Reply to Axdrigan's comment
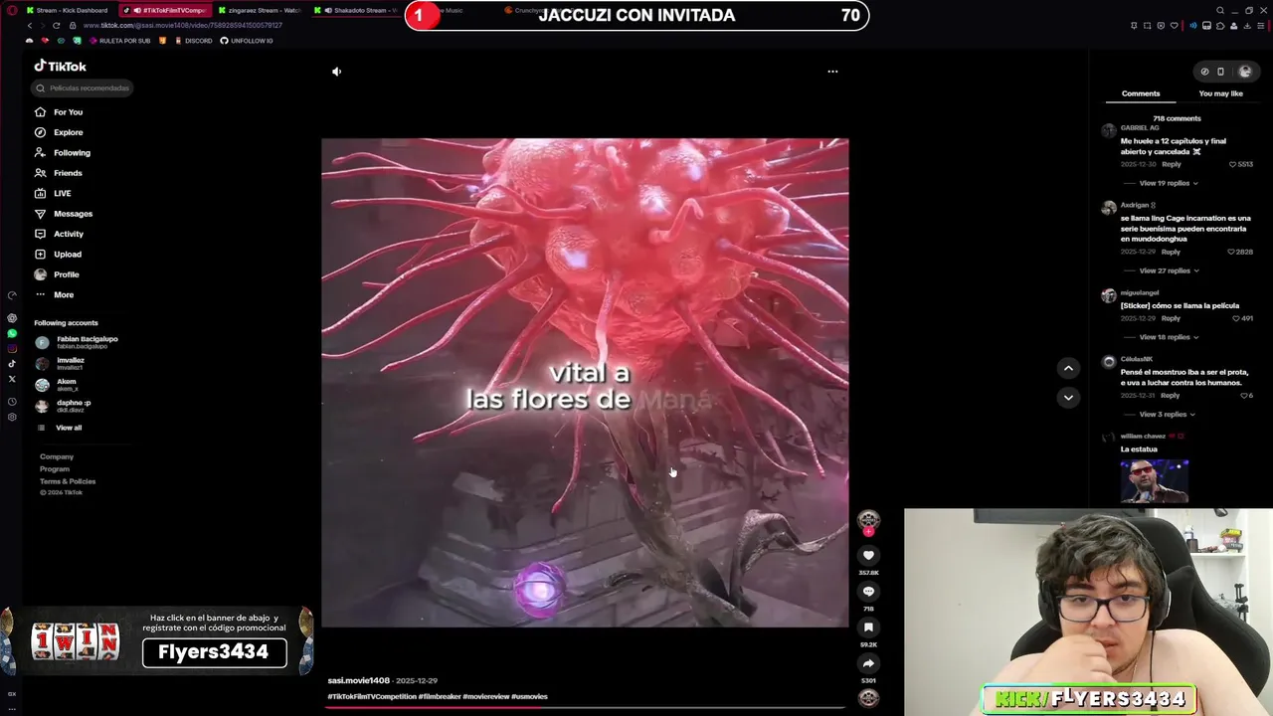Image resolution: width=1273 pixels, height=716 pixels. pos(1171,252)
